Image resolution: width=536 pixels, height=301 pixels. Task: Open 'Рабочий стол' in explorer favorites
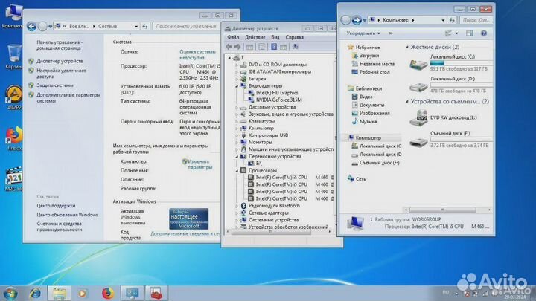(374, 72)
